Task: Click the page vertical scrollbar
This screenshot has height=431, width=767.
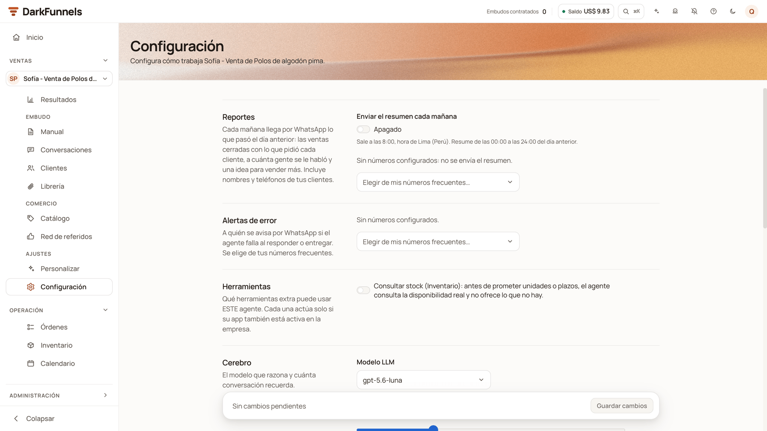Action: [x=765, y=158]
